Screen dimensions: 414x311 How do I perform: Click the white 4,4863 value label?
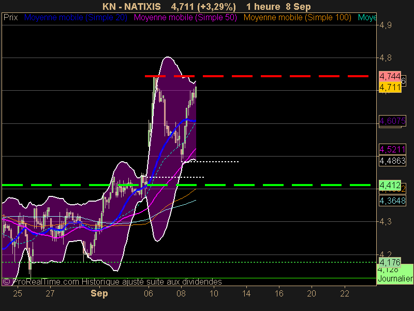pos(392,161)
